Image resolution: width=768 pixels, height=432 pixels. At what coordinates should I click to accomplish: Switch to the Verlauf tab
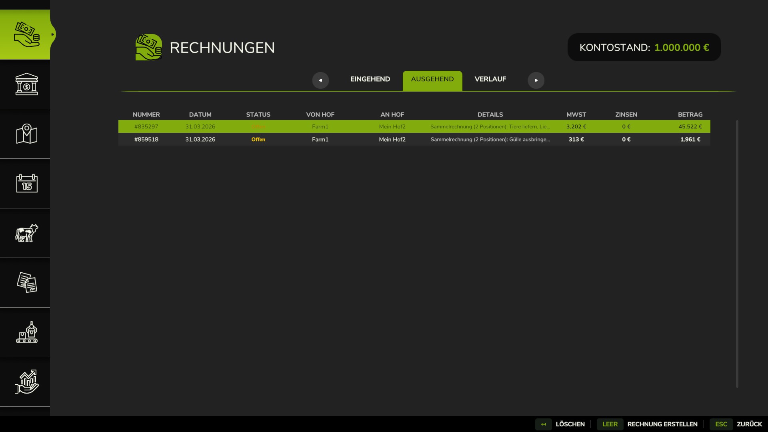coord(490,79)
